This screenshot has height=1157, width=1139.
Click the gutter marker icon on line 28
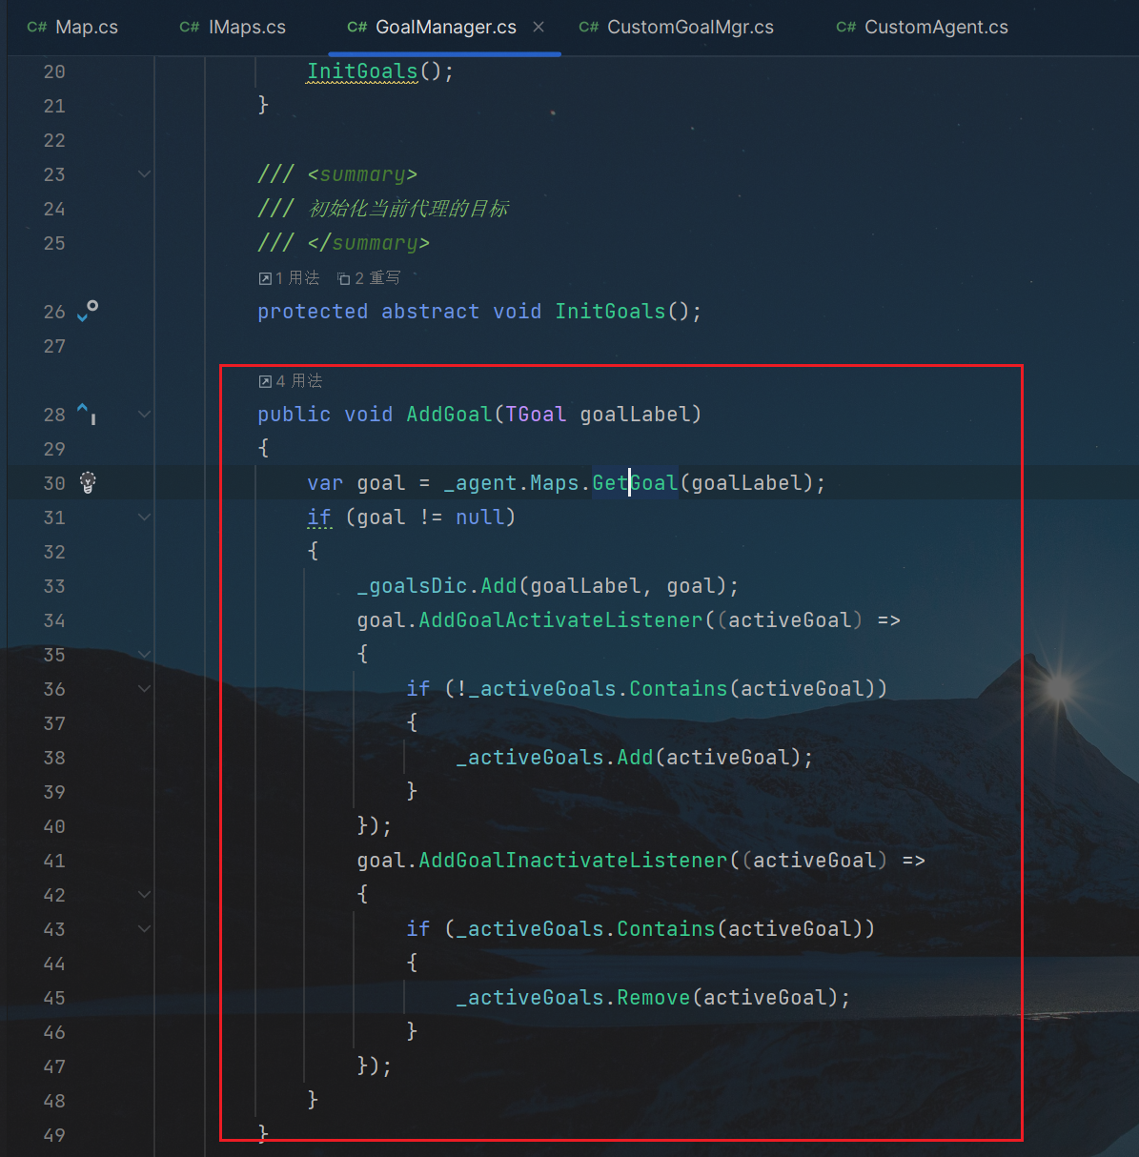click(87, 413)
